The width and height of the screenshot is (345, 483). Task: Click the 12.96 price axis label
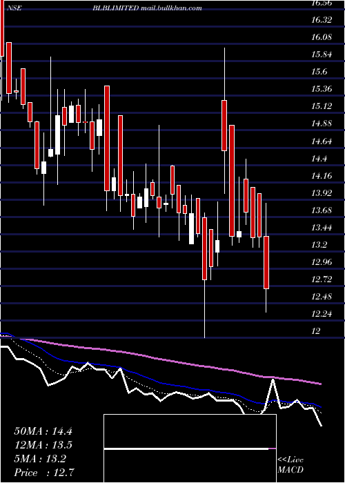(x=322, y=262)
